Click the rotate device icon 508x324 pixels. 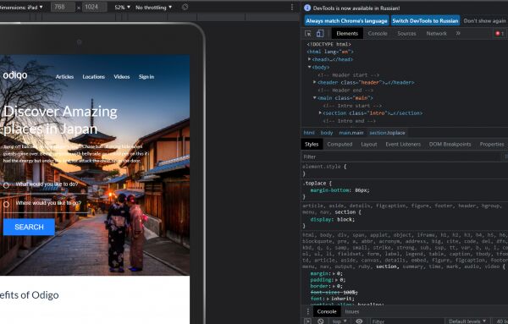185,7
